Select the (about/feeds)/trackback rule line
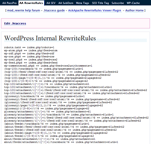Image resolution: width=151 pixels, height=144 pixels. coord(47,124)
